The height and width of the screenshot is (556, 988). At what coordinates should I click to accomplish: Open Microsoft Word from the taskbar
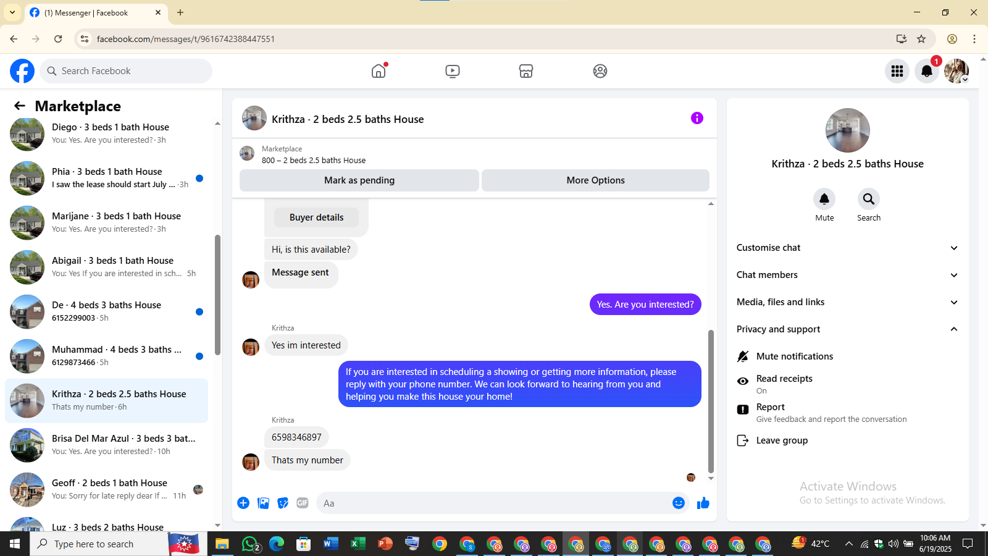click(x=330, y=544)
